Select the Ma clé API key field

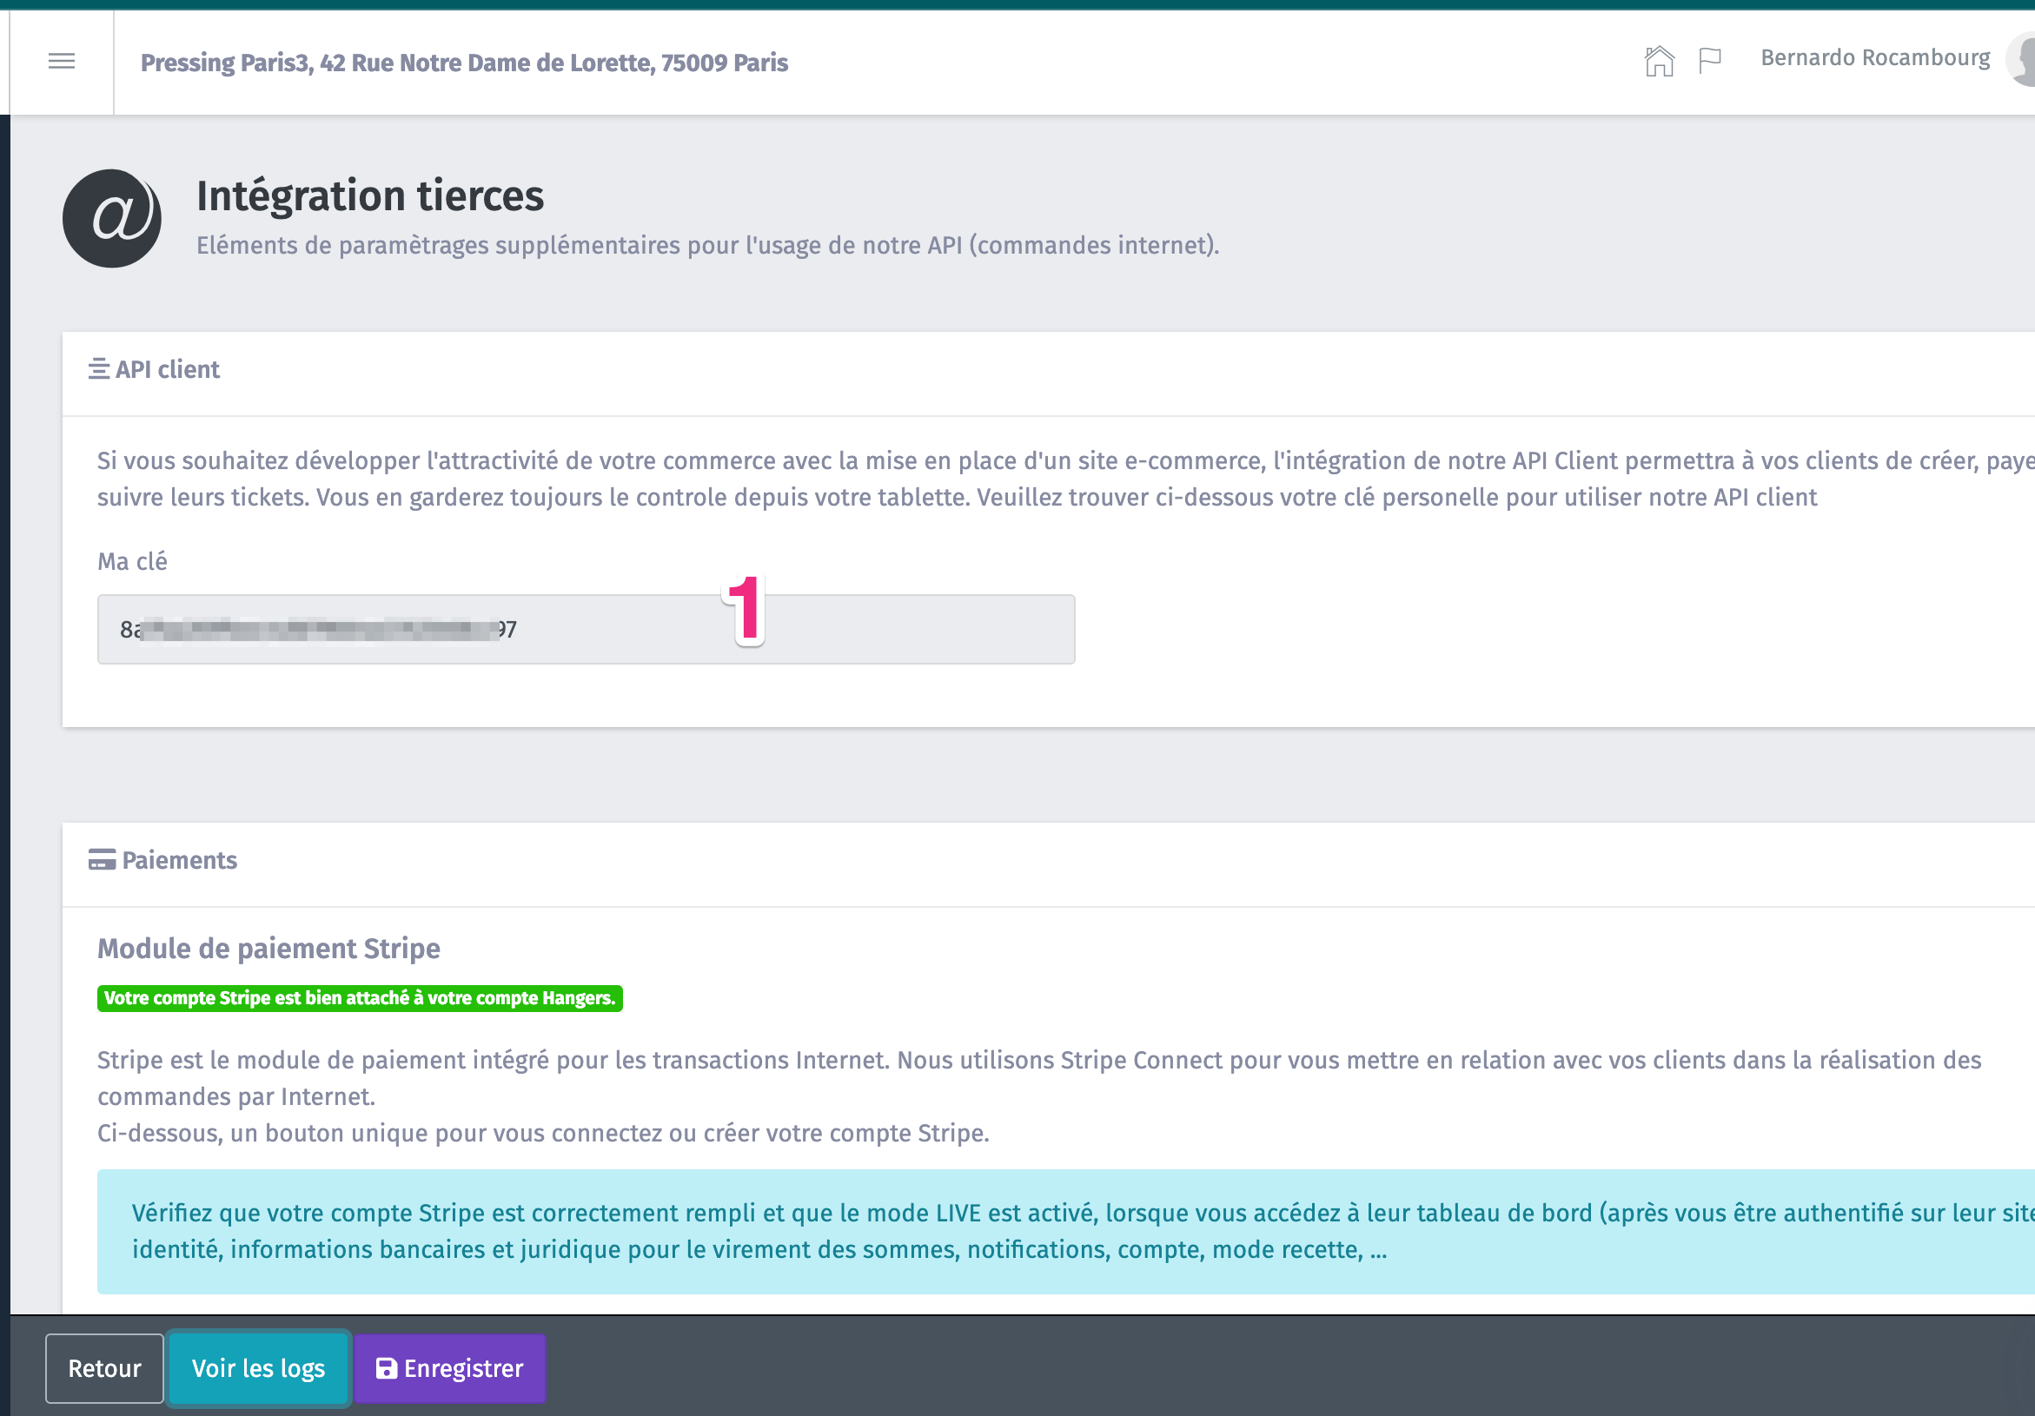click(x=586, y=629)
